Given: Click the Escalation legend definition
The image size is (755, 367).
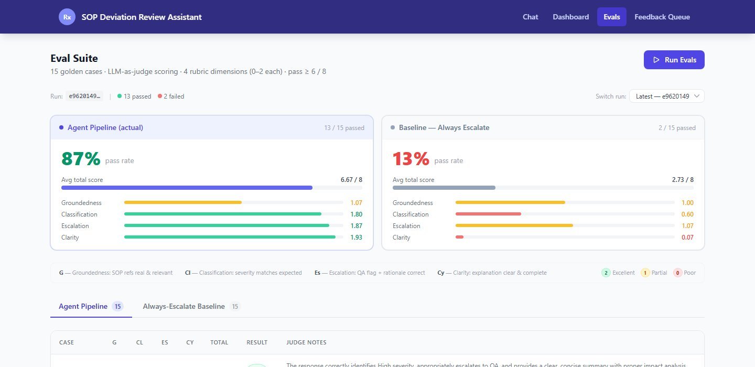Looking at the screenshot, I should coord(370,273).
